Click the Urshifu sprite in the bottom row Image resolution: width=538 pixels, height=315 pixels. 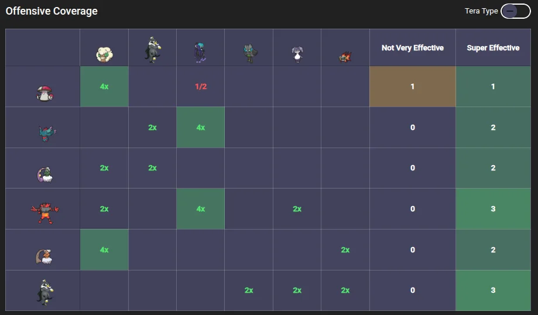tap(45, 292)
